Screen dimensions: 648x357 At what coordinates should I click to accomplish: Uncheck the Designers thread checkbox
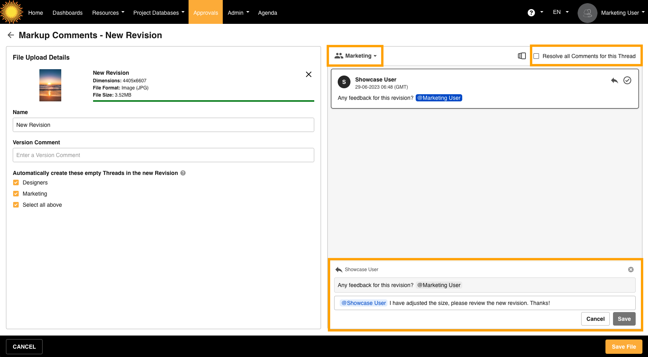point(16,182)
